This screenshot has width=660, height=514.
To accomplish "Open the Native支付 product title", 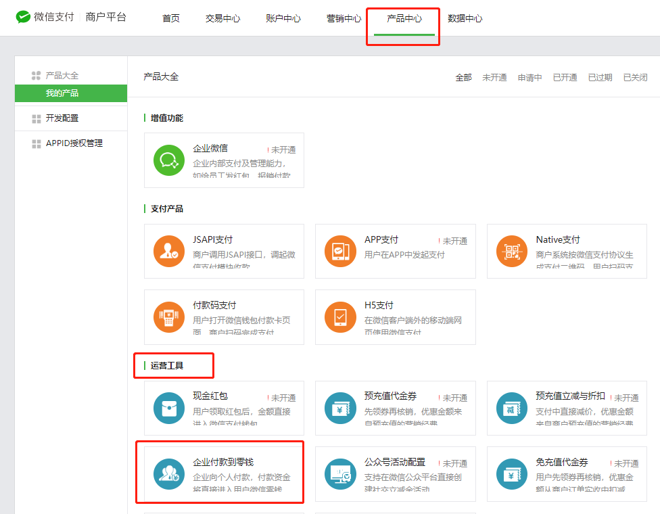I will tap(558, 239).
